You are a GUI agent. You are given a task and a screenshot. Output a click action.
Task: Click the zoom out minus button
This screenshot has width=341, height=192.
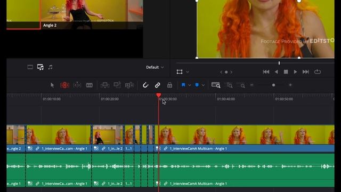(x=252, y=85)
